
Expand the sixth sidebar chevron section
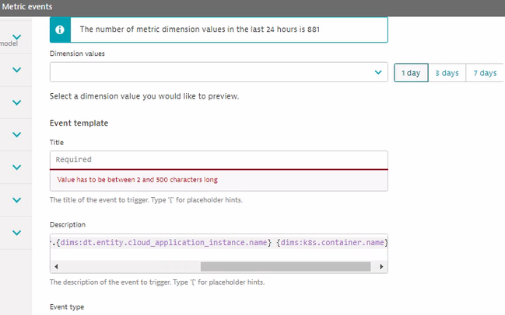click(16, 200)
